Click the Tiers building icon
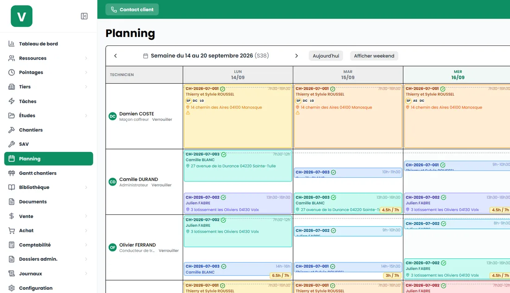The height and width of the screenshot is (293, 510). [12, 87]
